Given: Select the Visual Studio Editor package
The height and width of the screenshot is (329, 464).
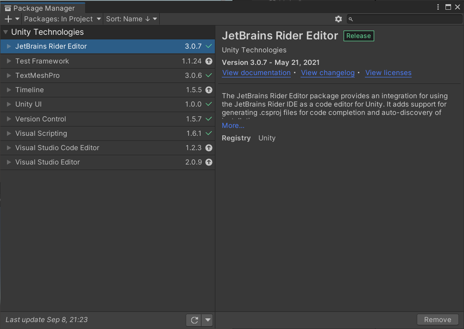Looking at the screenshot, I should [x=108, y=162].
